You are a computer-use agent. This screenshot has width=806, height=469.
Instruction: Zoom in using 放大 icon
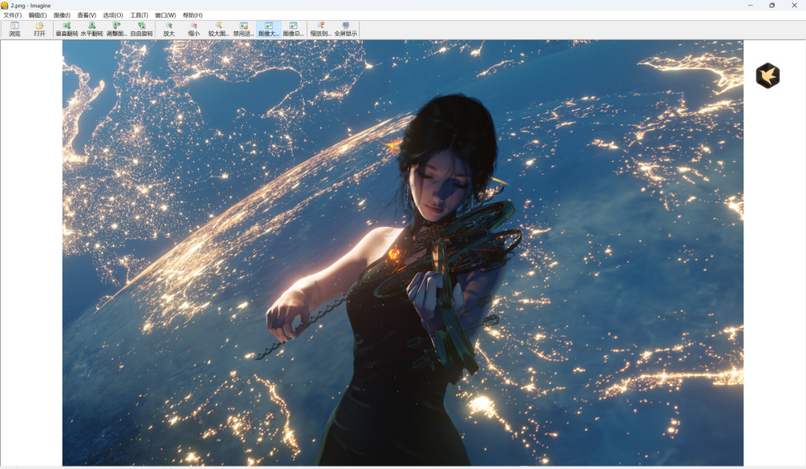pos(169,29)
